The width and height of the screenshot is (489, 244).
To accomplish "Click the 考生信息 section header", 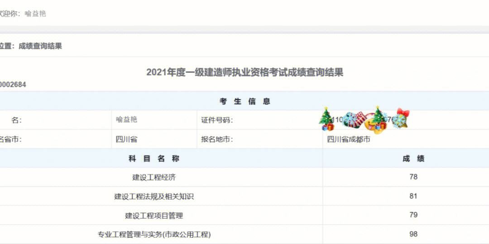I will point(244,101).
